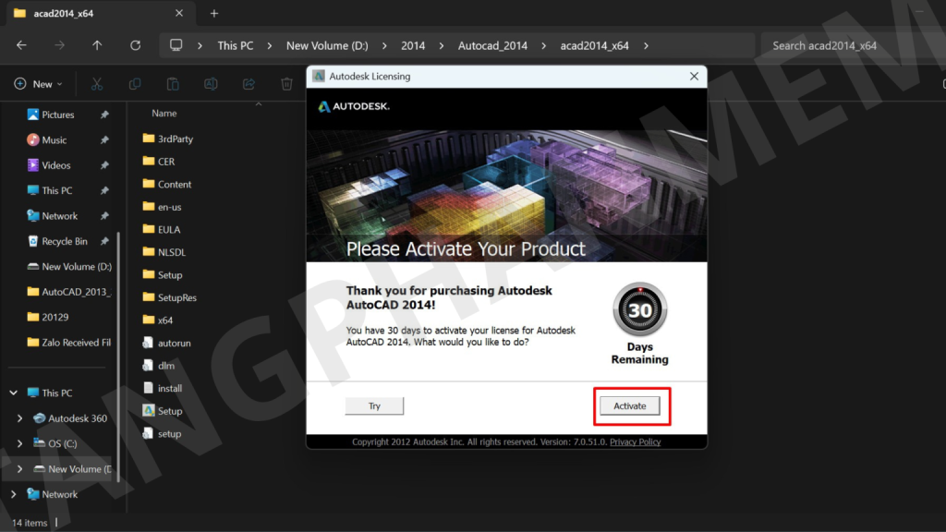The width and height of the screenshot is (946, 532).
Task: Go back with the Back arrow
Action: pos(21,45)
